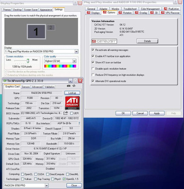The height and width of the screenshot is (189, 184).
Task: Click Apply in RADEON 9700 PRO Properties
Action: pos(157,113)
